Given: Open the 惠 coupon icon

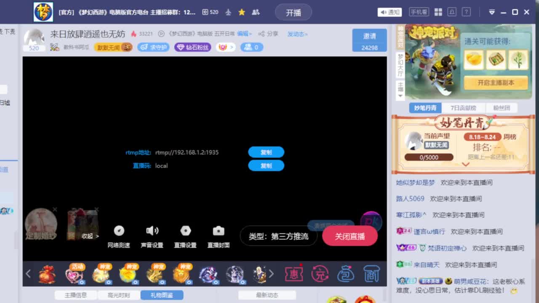Looking at the screenshot, I should click(294, 274).
